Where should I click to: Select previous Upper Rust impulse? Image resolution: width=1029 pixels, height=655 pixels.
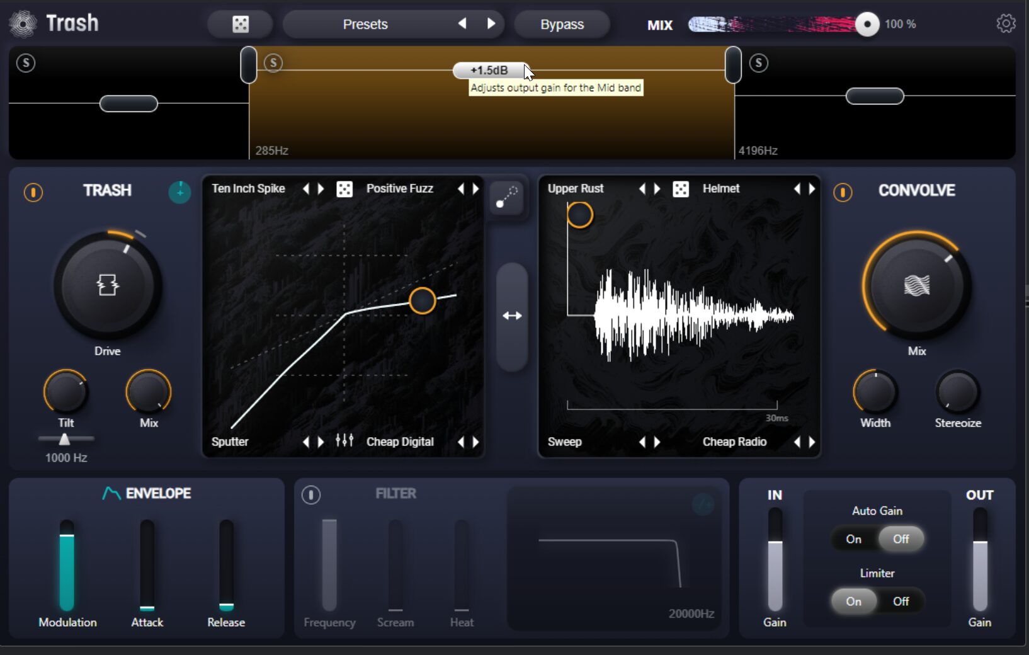(642, 188)
